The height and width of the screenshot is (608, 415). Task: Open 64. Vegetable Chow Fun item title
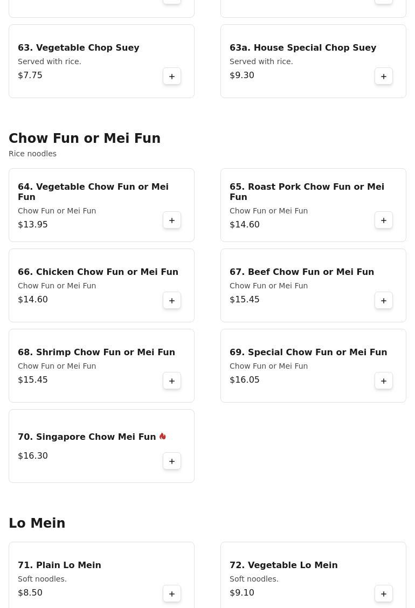[x=93, y=192]
